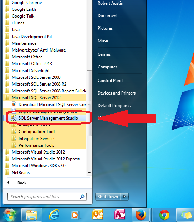
Task: Open Google Talk program folder
Action: 45,16
